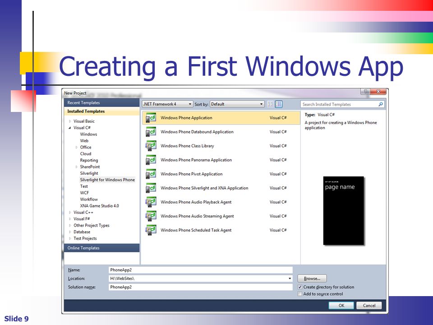Select Windows Phone Scheduled Task Agent text
Image resolution: width=433 pixels, height=325 pixels.
pos(196,230)
